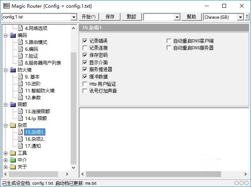Screen dimensions: 251x187
Task: Click the yellow 关于 folder icon
Action: pos(13,167)
